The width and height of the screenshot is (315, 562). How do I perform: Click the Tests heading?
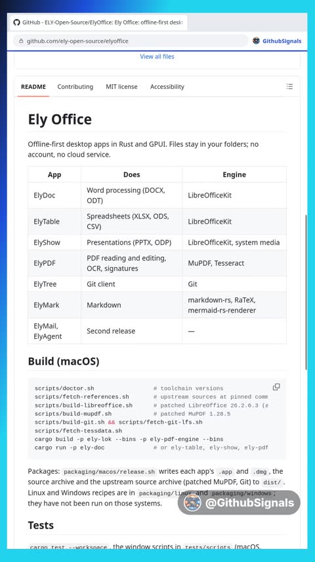(41, 525)
